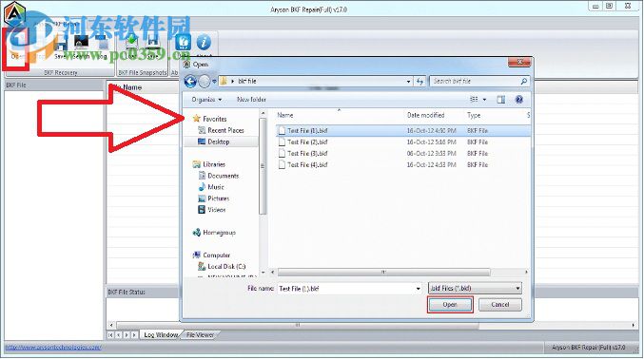Click the file list's horizontal scrollbar
The width and height of the screenshot is (644, 359).
point(383,272)
